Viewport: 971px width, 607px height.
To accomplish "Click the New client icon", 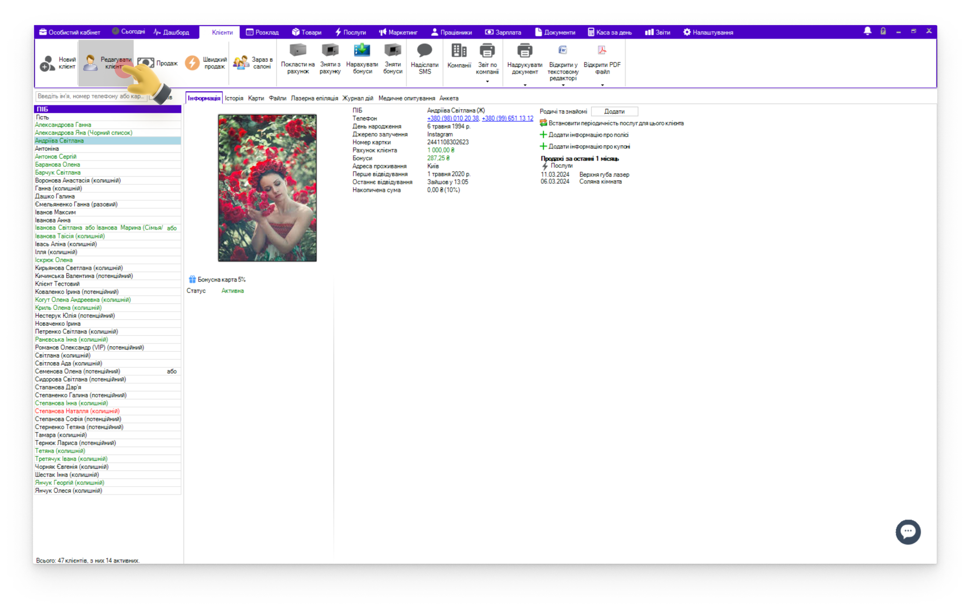I will click(x=47, y=63).
